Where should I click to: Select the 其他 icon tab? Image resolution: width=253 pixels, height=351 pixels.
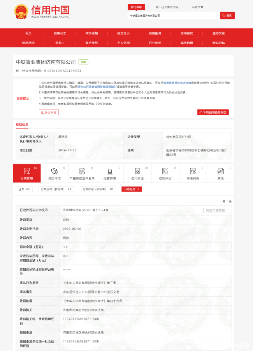tap(220, 174)
